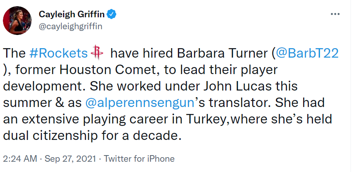
Task: Open the @BarbT22 mention
Action: [x=307, y=53]
